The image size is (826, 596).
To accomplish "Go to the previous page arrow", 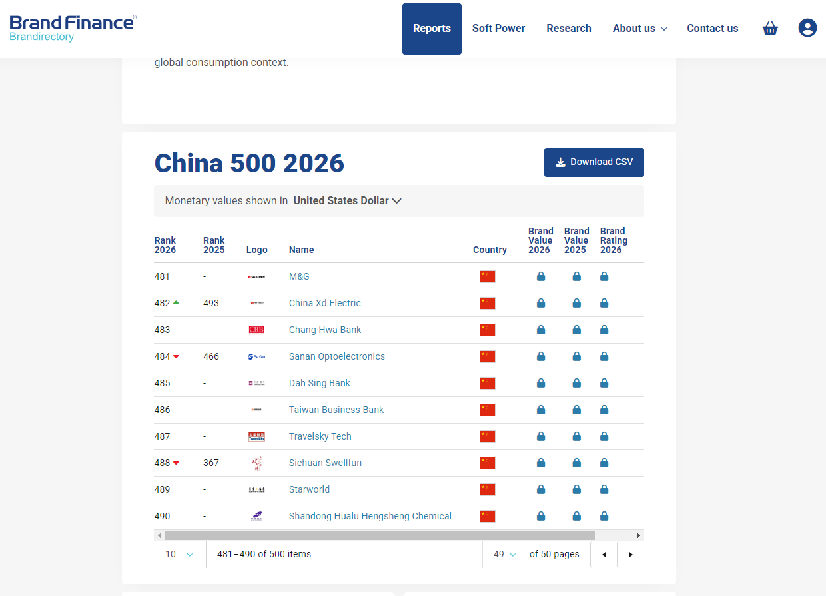I will (x=604, y=554).
